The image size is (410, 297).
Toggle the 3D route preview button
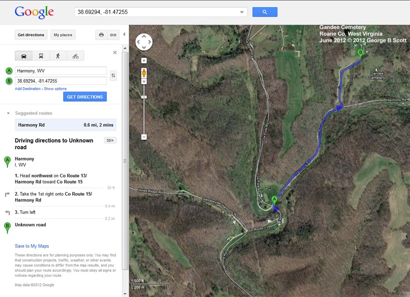click(110, 140)
